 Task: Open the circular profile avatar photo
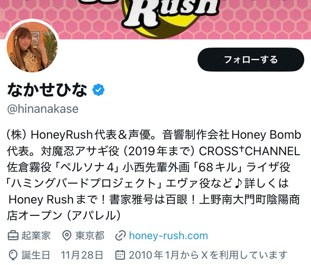(32, 47)
